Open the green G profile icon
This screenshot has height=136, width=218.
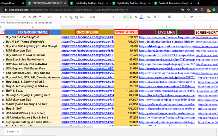[214, 10]
